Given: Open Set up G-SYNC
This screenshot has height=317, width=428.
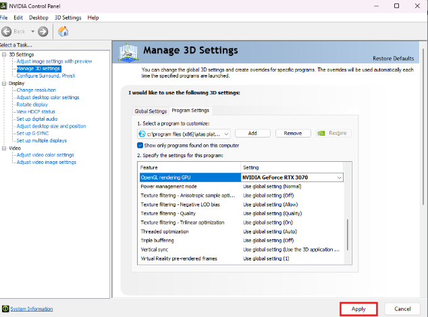Looking at the screenshot, I should point(32,134).
